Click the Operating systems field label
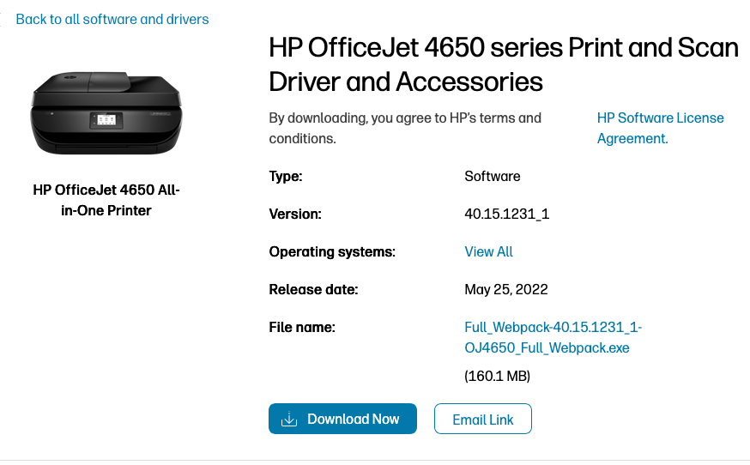The width and height of the screenshot is (750, 465). [x=332, y=251]
